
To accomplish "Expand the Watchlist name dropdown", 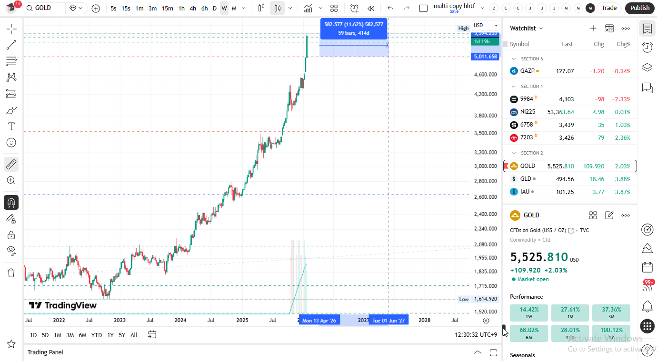I will [526, 29].
